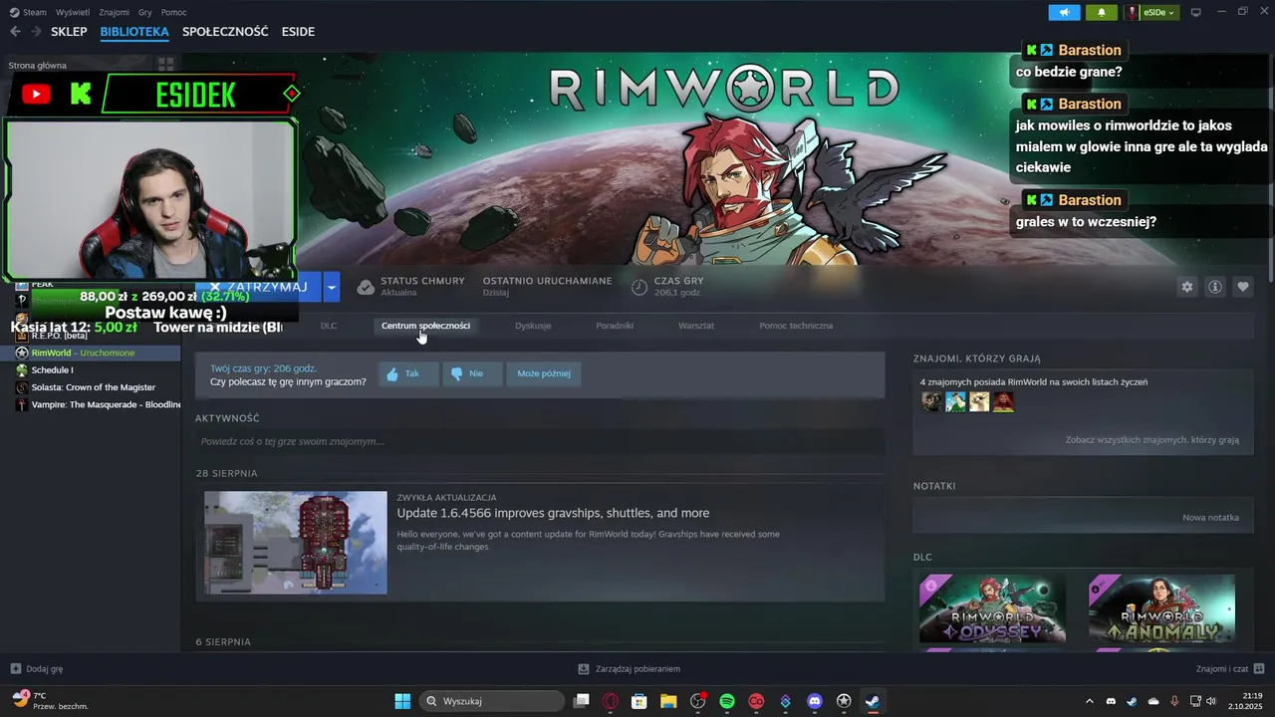Click Nowa notatka to add note
1275x717 pixels.
coord(1210,518)
